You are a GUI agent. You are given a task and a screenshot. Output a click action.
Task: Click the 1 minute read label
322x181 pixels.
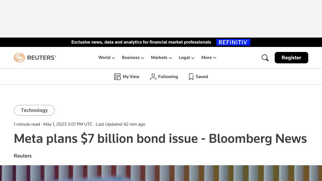[x=27, y=124]
